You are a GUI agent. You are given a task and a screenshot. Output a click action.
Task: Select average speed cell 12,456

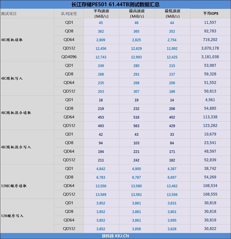101,48
